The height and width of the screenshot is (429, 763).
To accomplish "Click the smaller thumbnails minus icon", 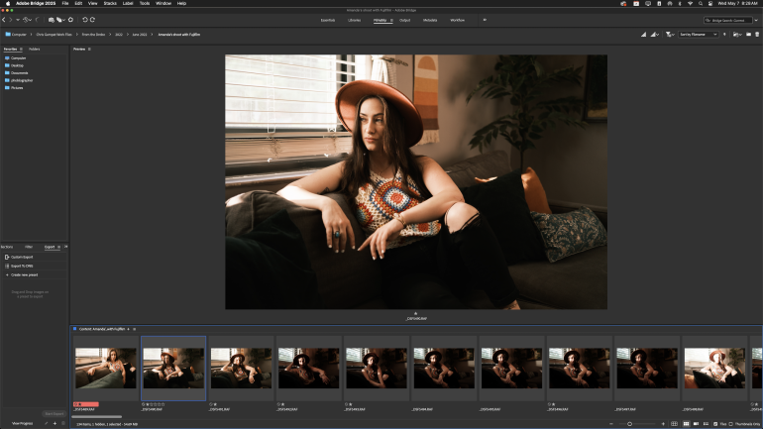I will coord(611,424).
